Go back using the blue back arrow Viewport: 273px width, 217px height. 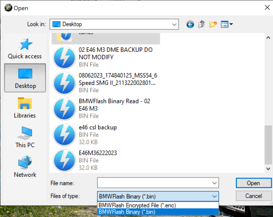click(190, 24)
